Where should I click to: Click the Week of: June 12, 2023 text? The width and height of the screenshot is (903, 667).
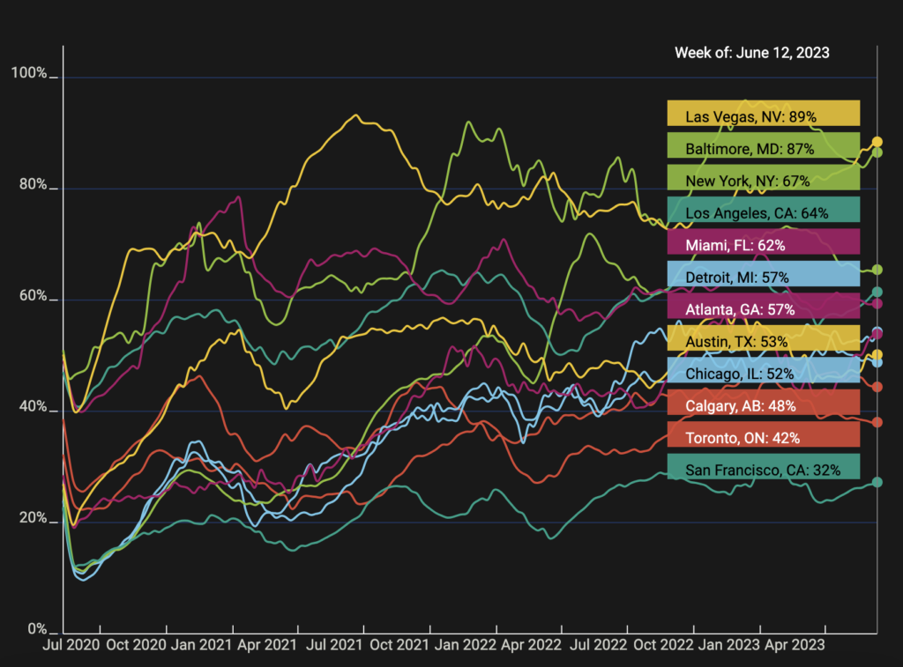751,53
